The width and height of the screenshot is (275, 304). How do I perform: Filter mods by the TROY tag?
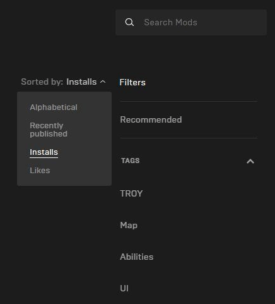(131, 193)
